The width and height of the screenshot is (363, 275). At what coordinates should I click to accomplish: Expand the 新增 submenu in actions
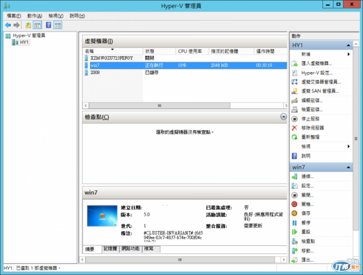(x=348, y=55)
